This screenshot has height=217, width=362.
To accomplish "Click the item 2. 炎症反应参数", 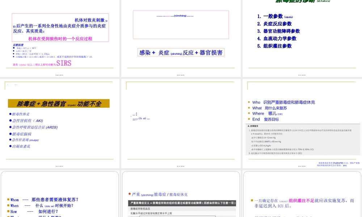I will coord(274,24).
